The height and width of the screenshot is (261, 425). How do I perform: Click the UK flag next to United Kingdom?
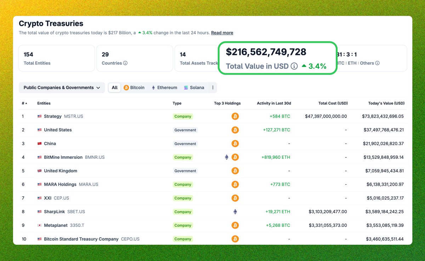(x=40, y=171)
